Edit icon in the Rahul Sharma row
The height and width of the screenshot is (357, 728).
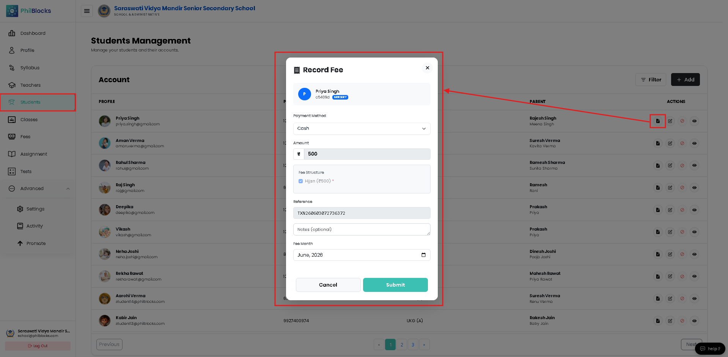[x=670, y=165]
